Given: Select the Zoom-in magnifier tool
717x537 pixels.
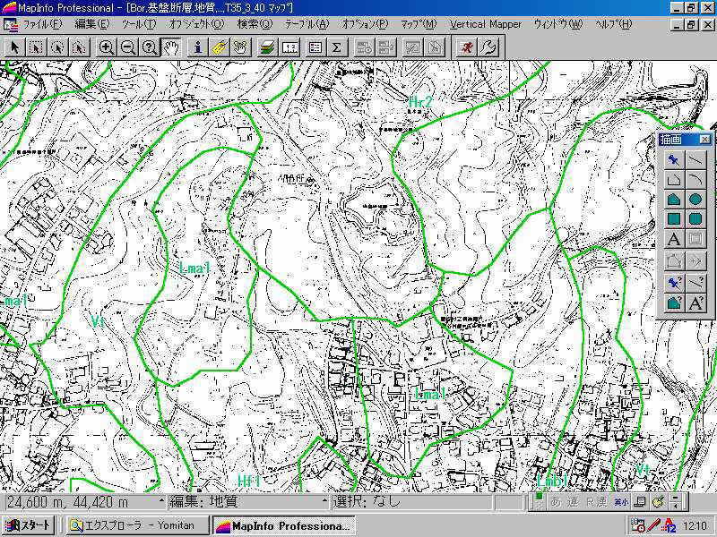Looking at the screenshot, I should 107,47.
